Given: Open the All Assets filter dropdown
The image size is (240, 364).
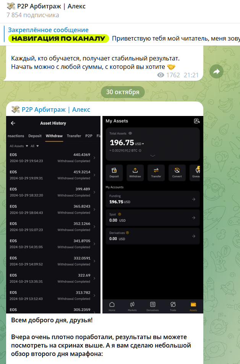Looking at the screenshot, I should (x=19, y=146).
